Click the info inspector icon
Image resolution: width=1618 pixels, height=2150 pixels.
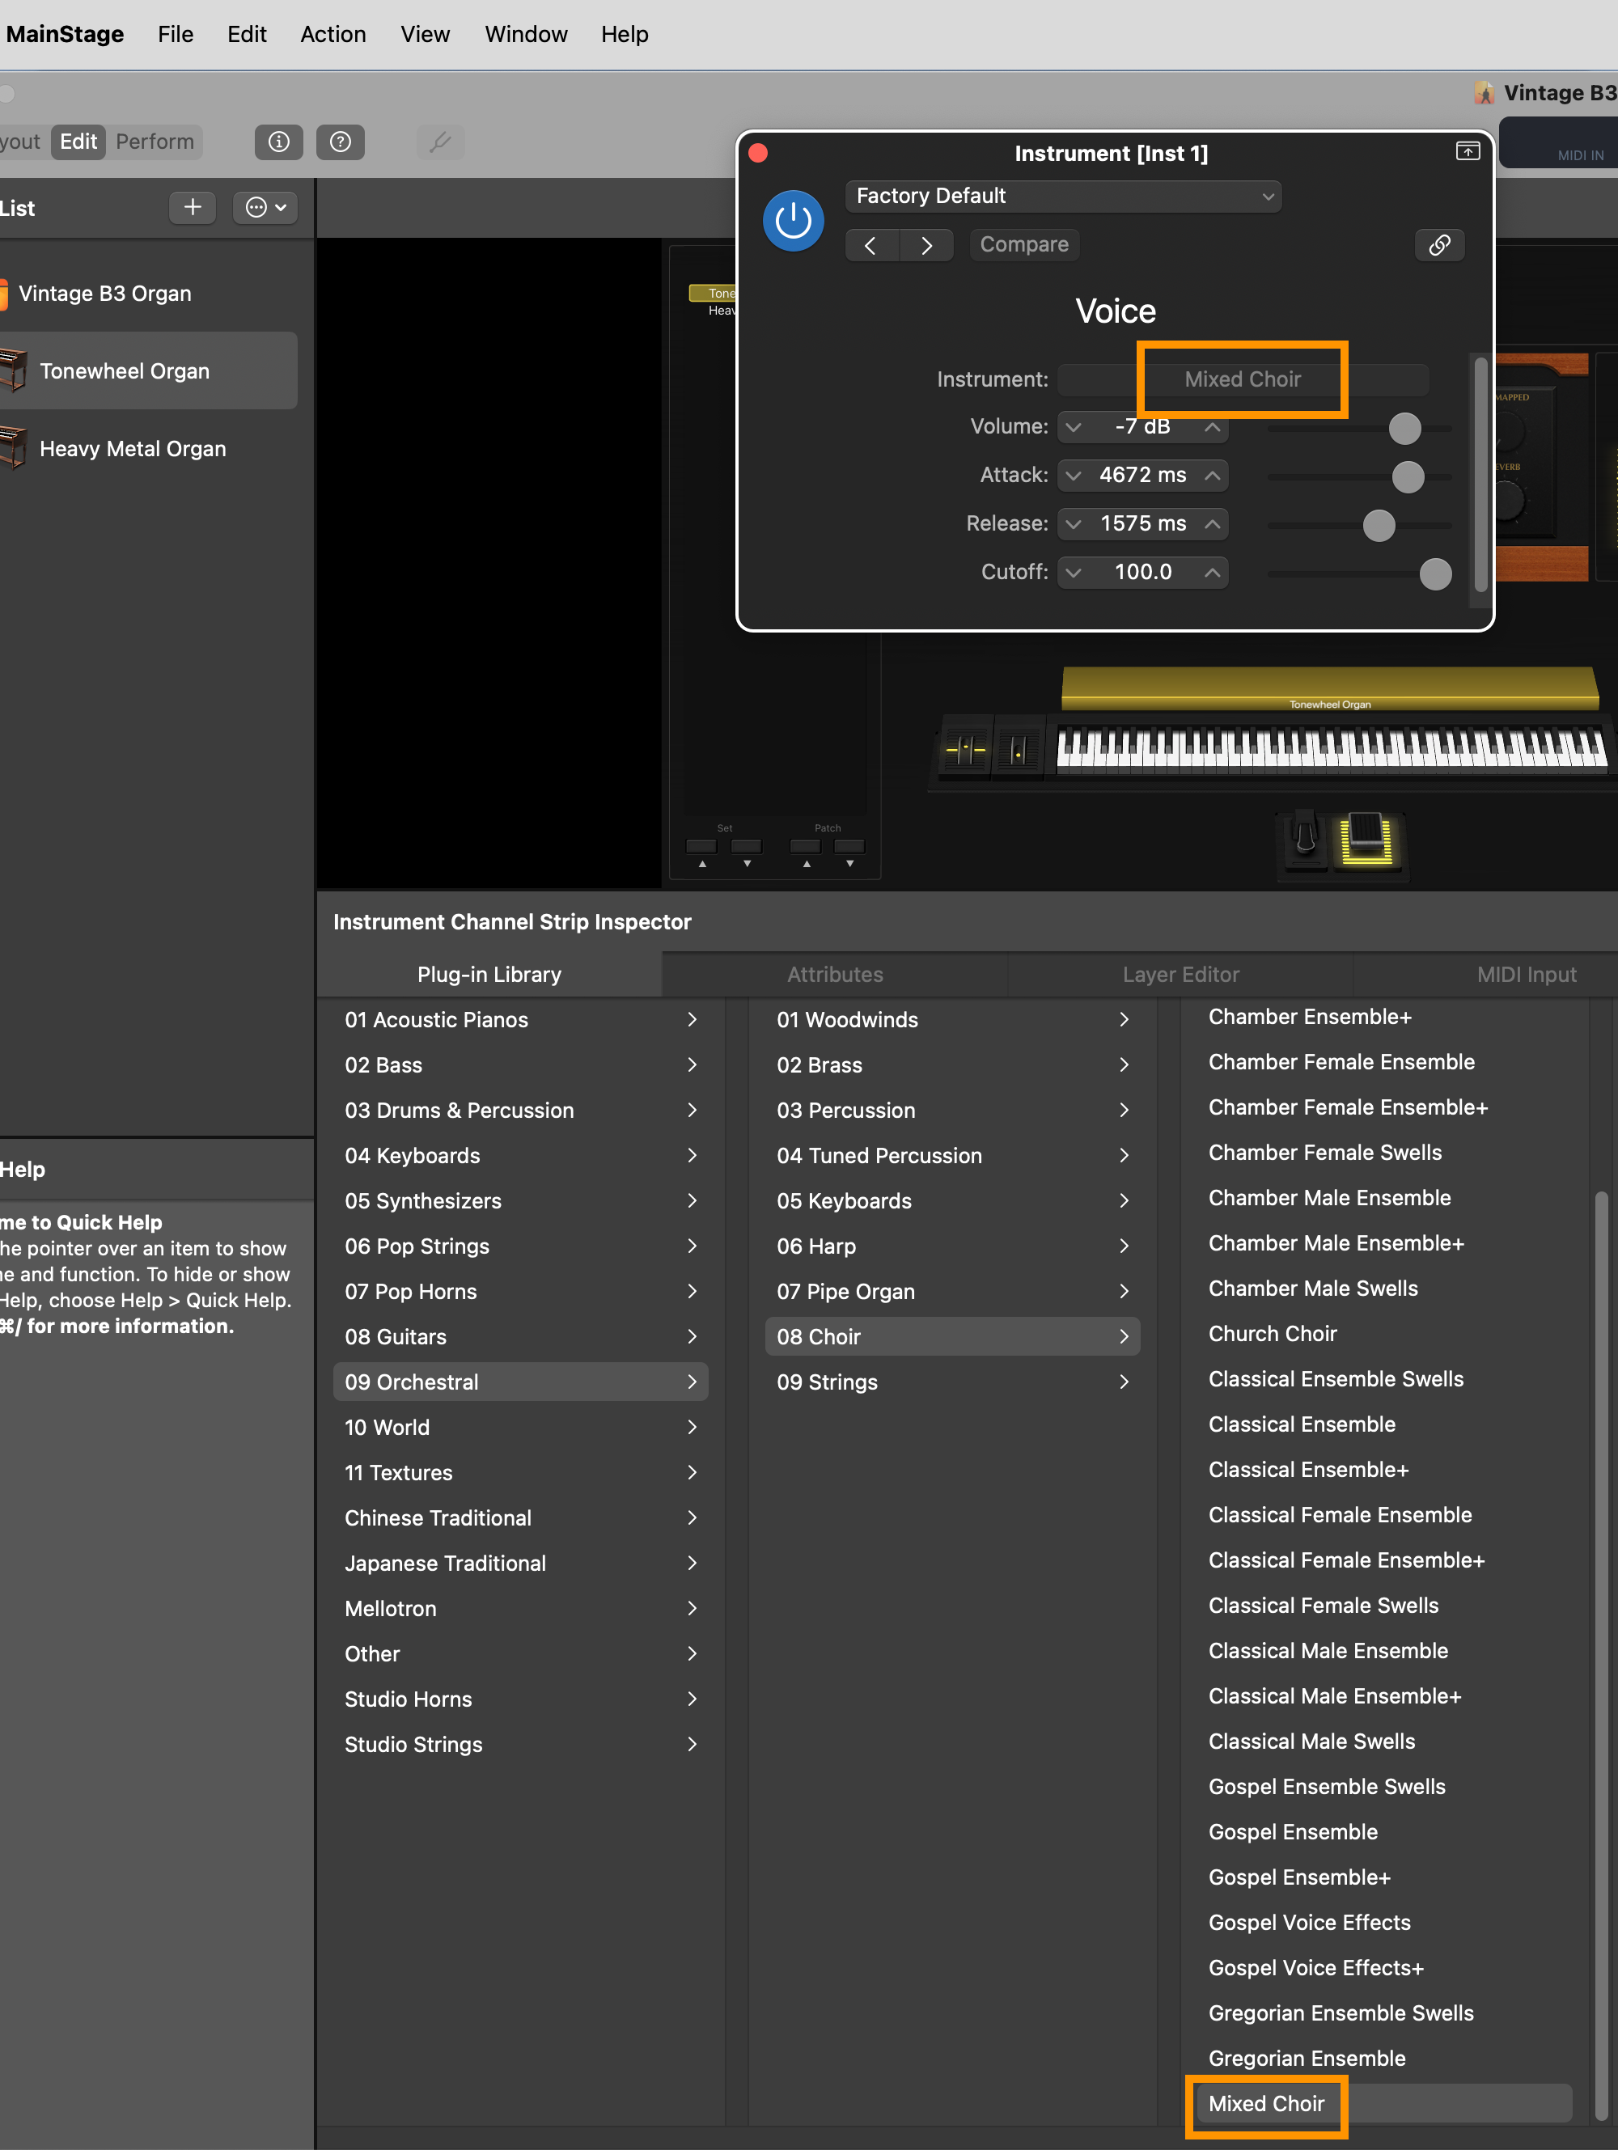[279, 142]
